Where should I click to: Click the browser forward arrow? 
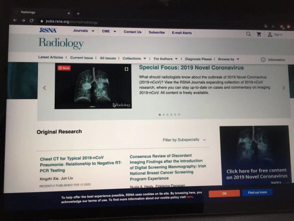[23, 20]
